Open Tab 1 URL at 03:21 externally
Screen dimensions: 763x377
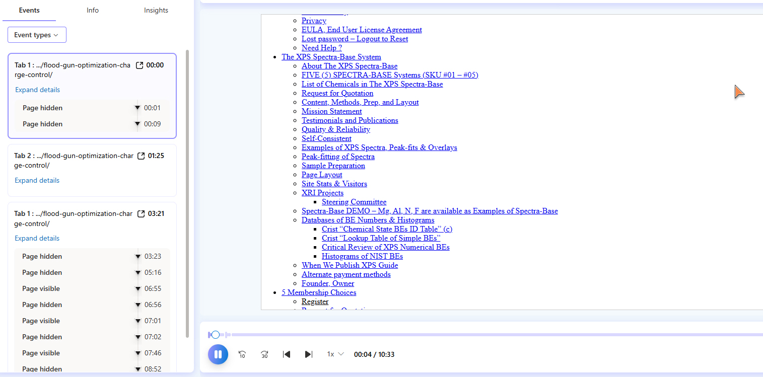pyautogui.click(x=141, y=214)
